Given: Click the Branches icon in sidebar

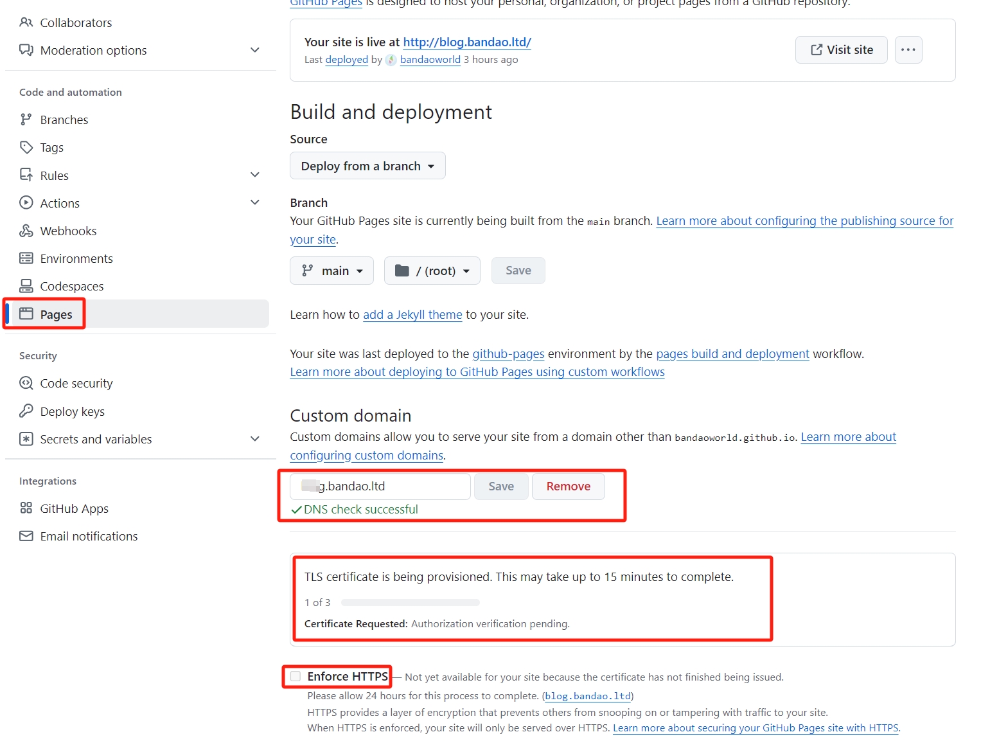Looking at the screenshot, I should [x=26, y=120].
